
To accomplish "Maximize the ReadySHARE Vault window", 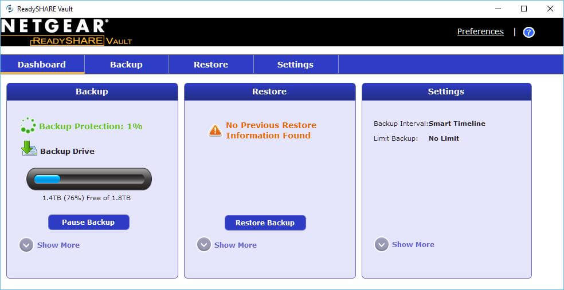I will pyautogui.click(x=523, y=9).
